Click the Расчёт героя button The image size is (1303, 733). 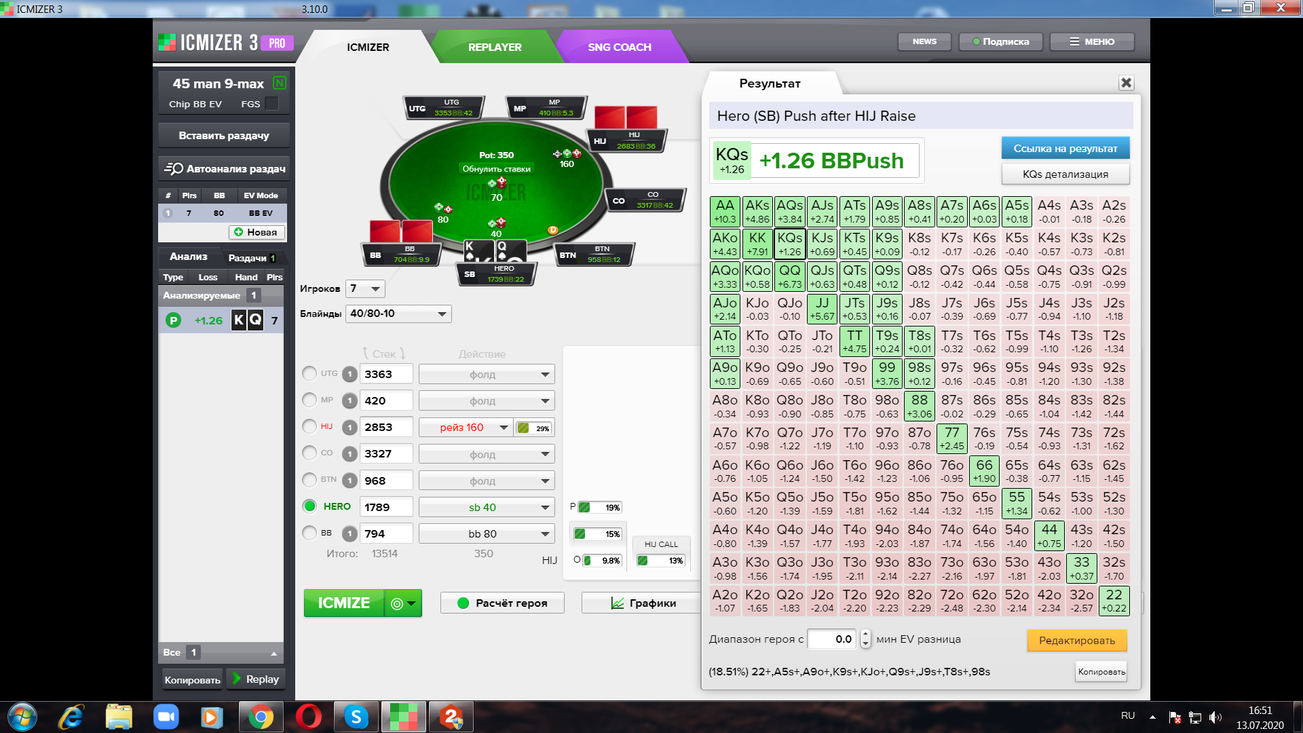point(502,603)
